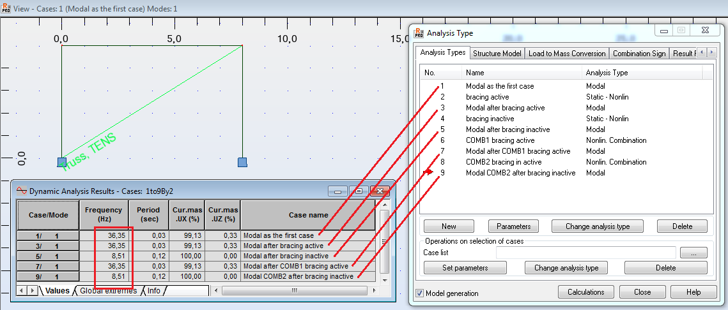
Task: Open the Info tab in results window
Action: pyautogui.click(x=153, y=290)
